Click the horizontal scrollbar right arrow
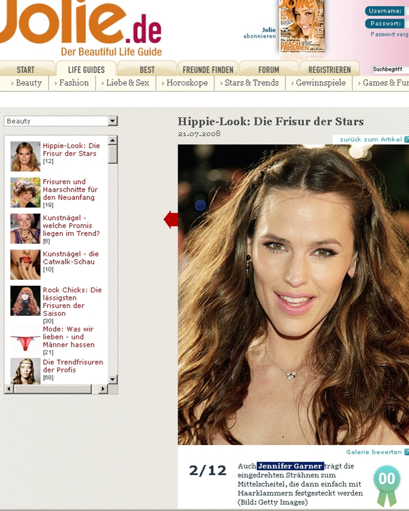The height and width of the screenshot is (511, 409). pos(103,389)
